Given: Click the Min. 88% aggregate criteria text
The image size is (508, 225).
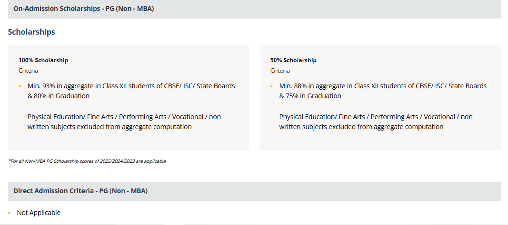Looking at the screenshot, I should (383, 91).
